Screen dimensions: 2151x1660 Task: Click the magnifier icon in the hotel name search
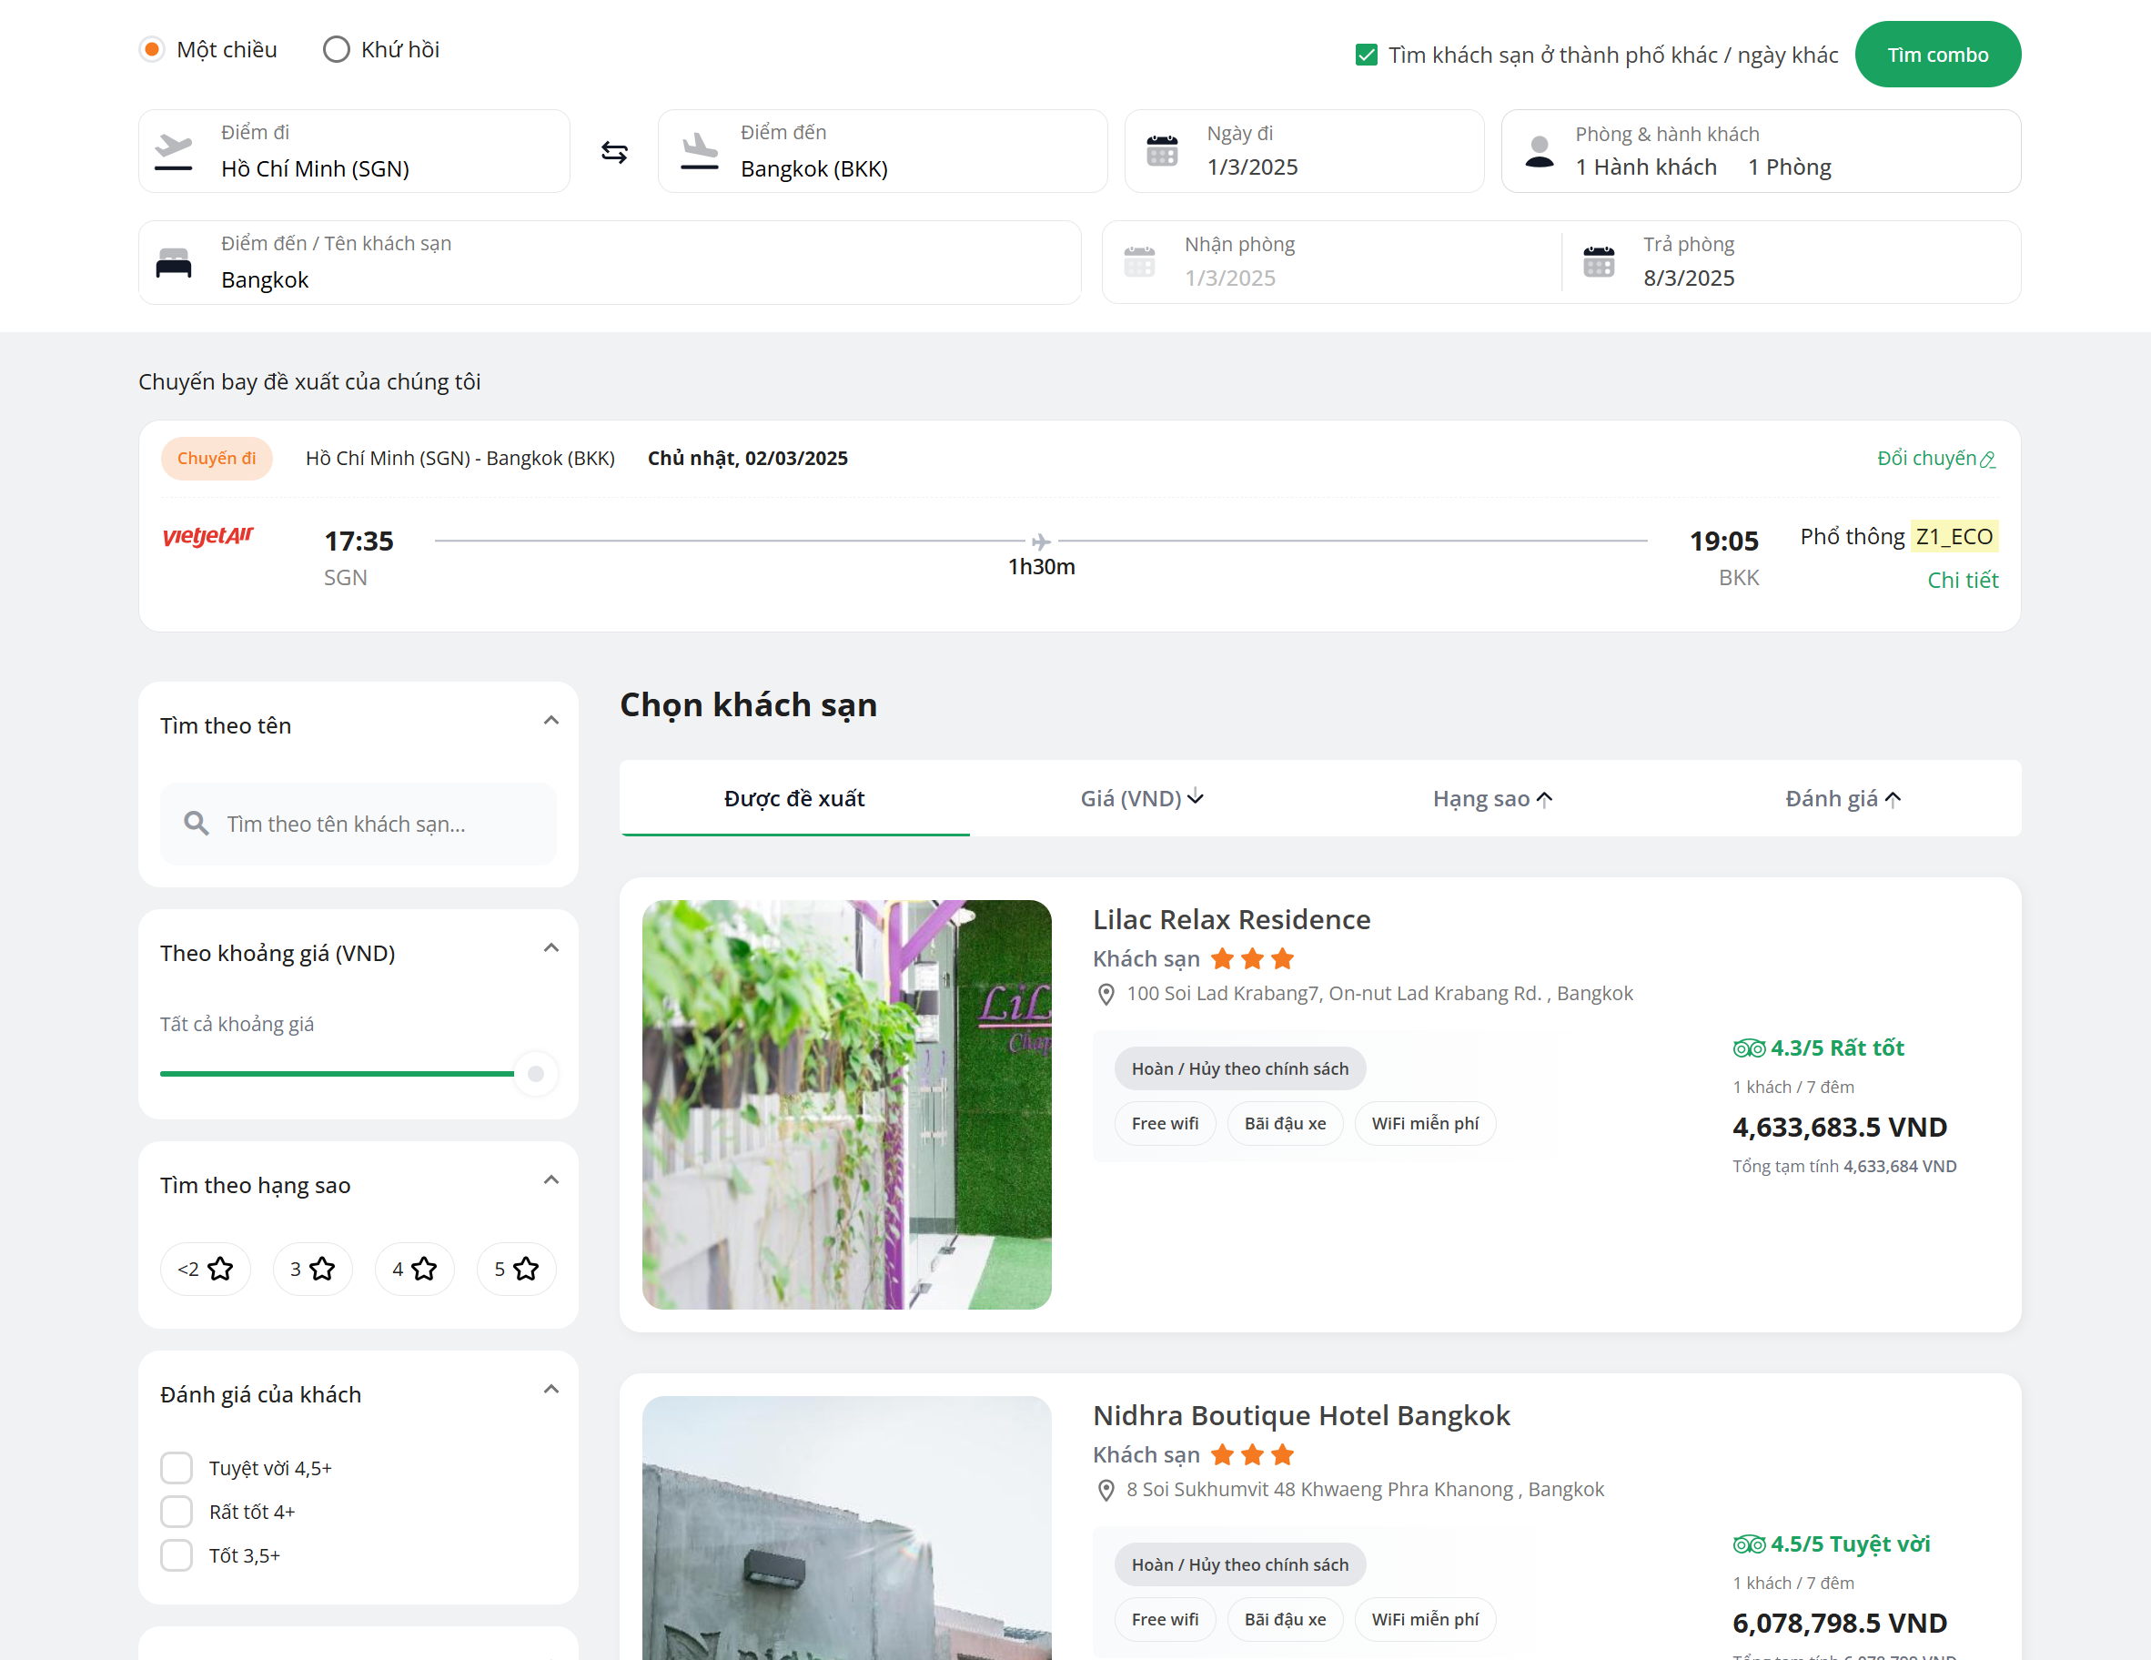pyautogui.click(x=197, y=824)
